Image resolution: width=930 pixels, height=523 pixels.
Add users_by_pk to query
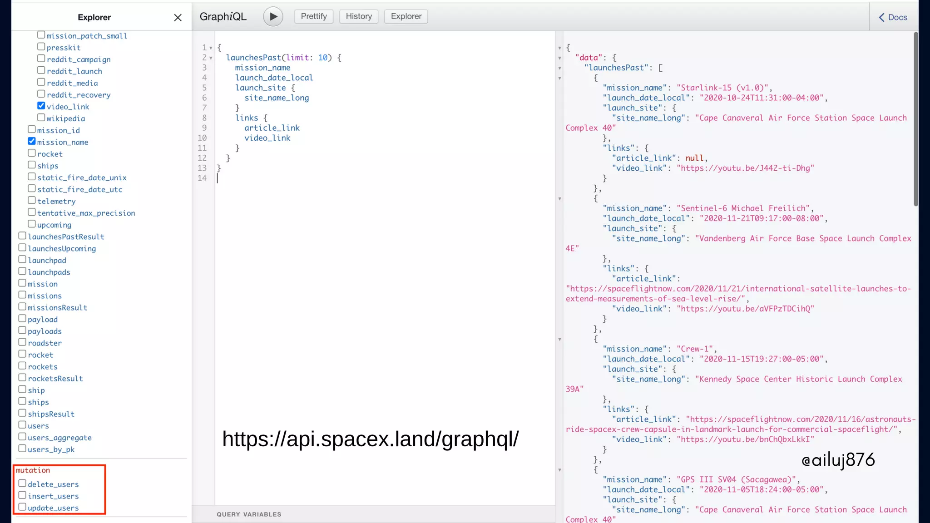22,448
